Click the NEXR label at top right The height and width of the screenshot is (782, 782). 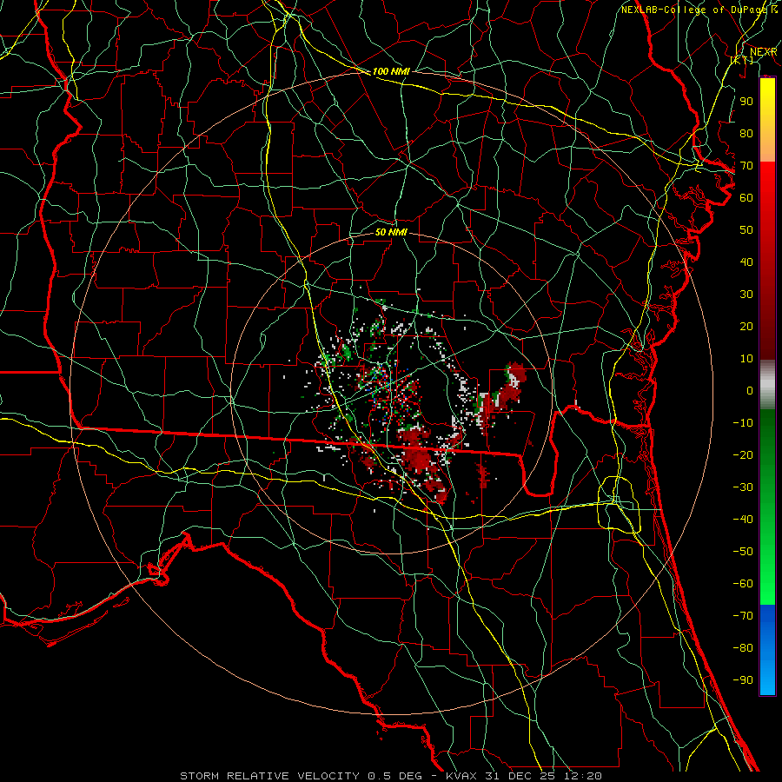click(x=763, y=52)
